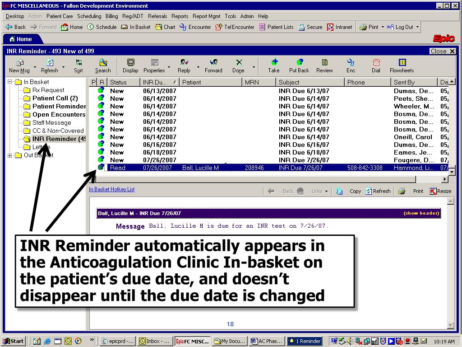
Task: Click show header link
Action: click(x=421, y=213)
